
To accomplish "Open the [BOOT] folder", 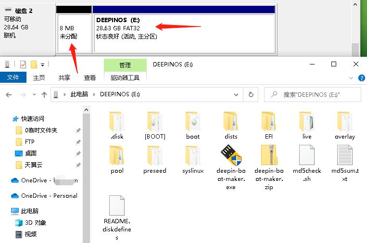I will [x=155, y=126].
